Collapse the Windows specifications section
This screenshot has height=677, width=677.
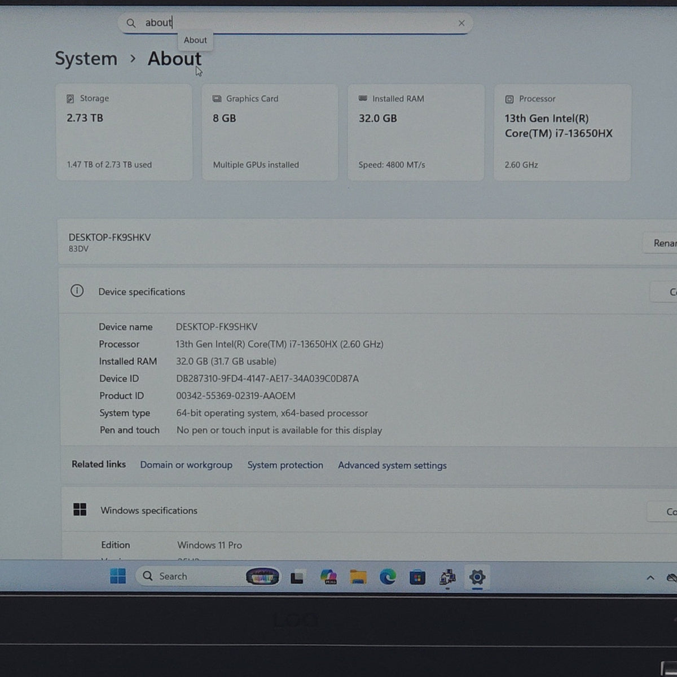[x=369, y=510]
